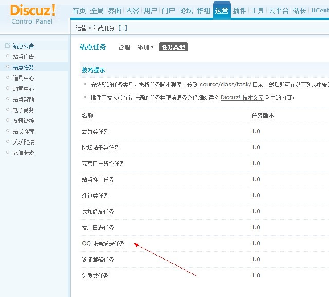Click the 头像类任务 row name
This screenshot has height=297, width=329.
coord(95,276)
